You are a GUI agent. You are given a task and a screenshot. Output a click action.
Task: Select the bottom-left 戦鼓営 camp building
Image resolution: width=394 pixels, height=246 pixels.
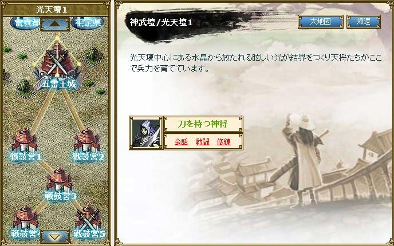coord(25,221)
